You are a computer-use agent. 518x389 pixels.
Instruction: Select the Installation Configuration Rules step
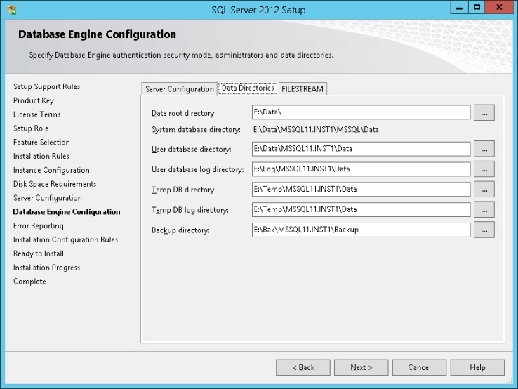[65, 239]
